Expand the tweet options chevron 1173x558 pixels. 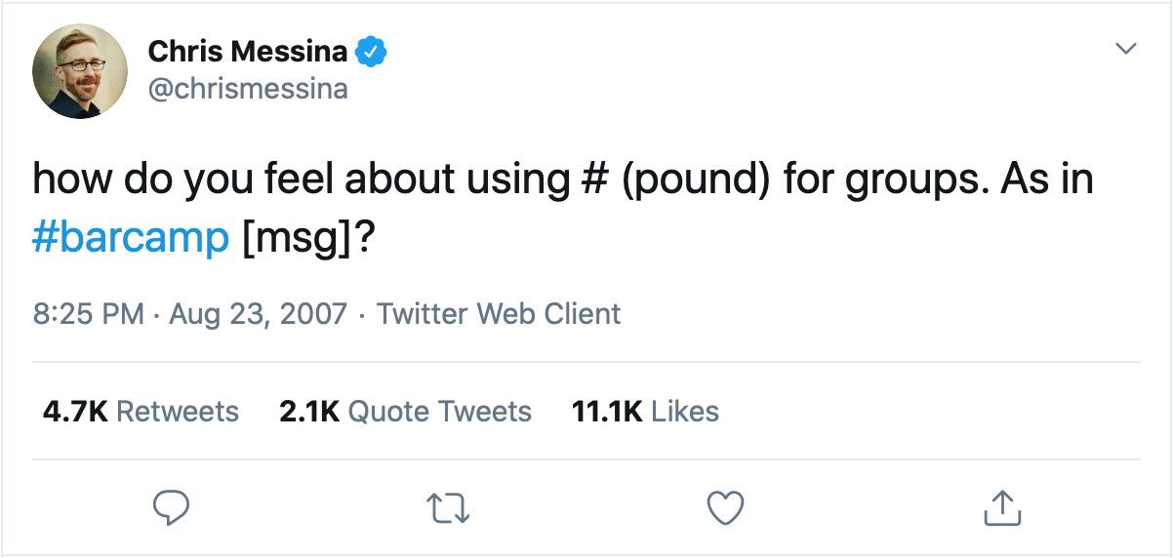tap(1126, 48)
